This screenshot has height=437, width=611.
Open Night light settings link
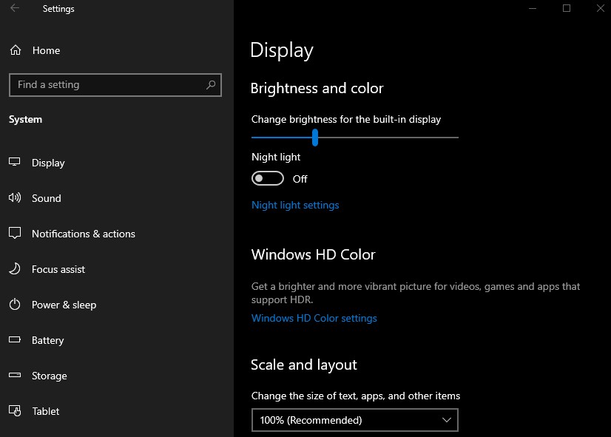pyautogui.click(x=295, y=206)
